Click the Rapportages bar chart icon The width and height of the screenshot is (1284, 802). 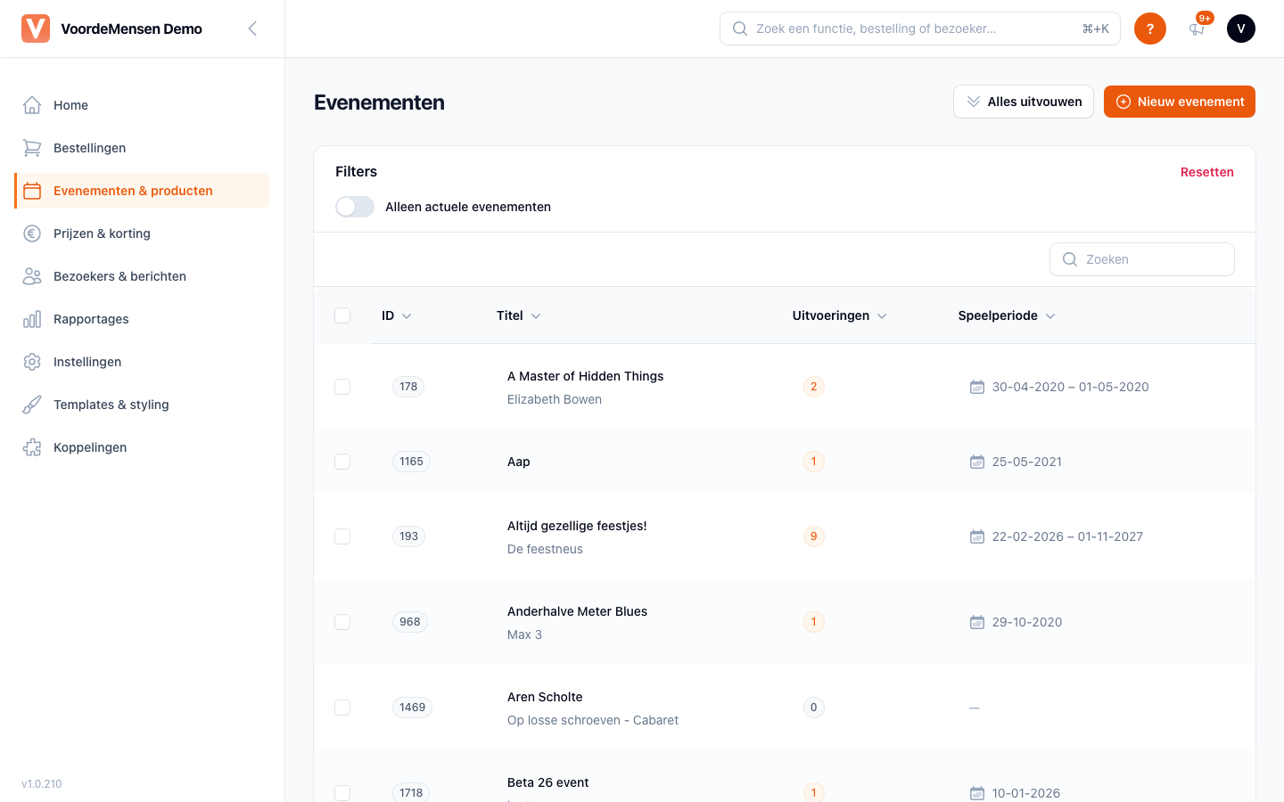tap(32, 319)
